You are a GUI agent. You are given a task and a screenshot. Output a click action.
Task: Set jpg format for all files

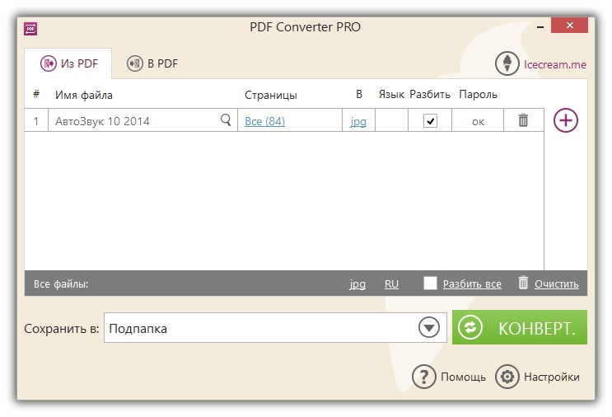click(x=357, y=283)
